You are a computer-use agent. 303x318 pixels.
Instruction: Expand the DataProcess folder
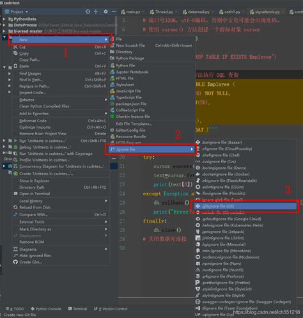point(4,25)
